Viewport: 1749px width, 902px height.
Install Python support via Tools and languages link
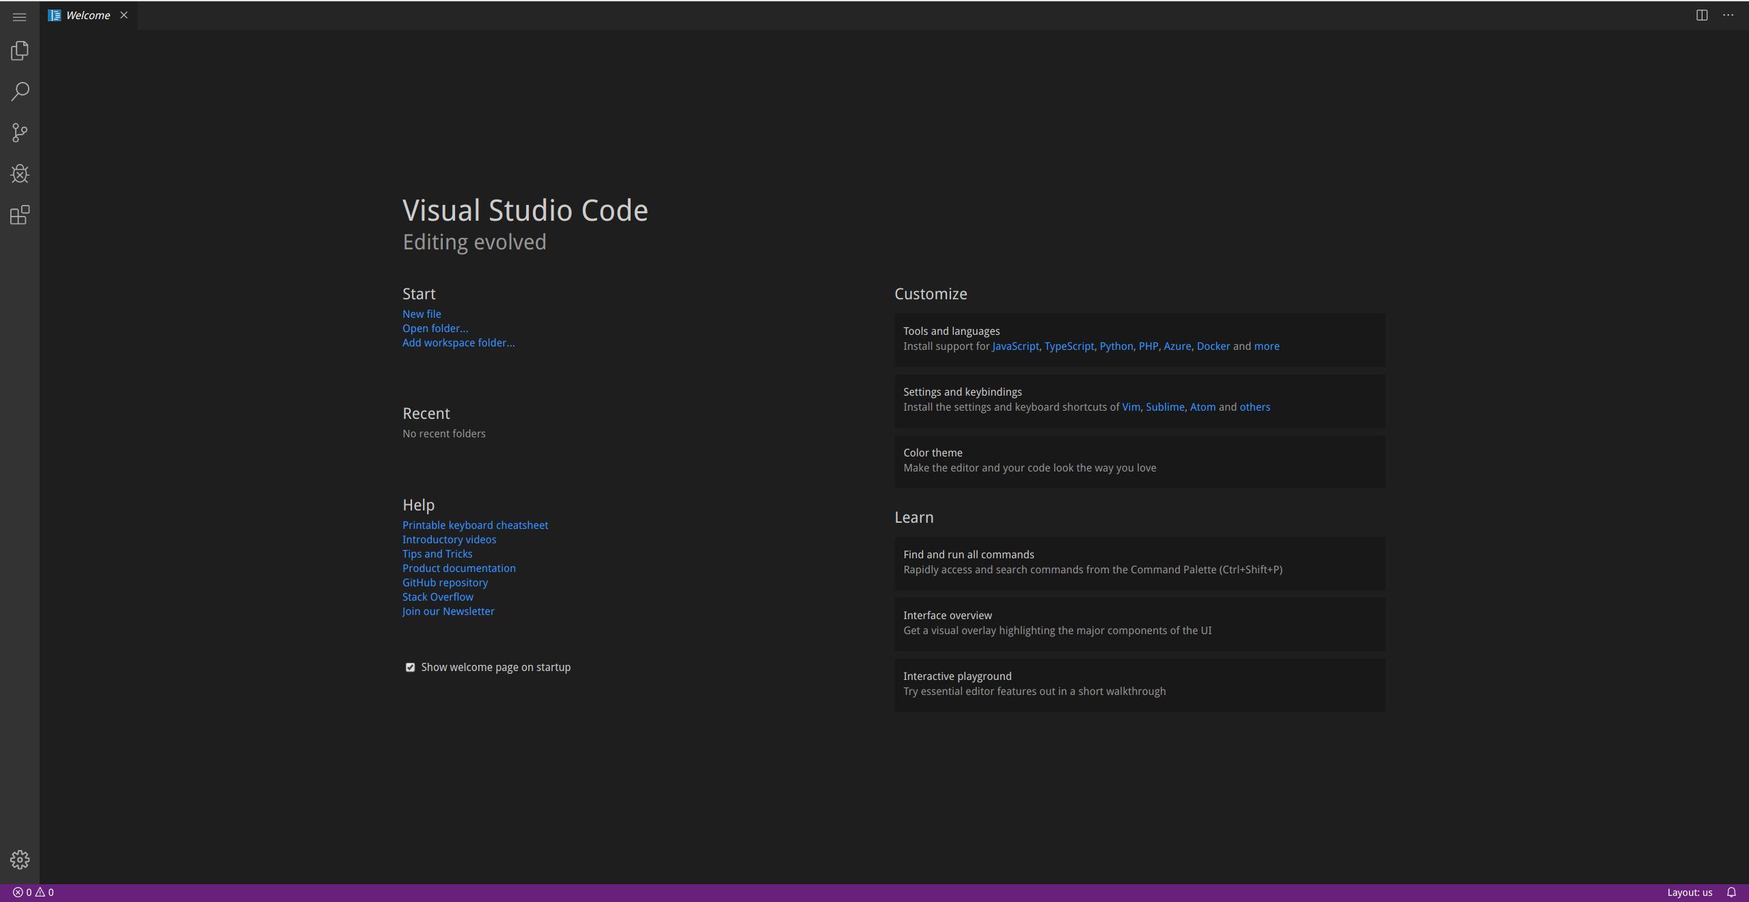[1116, 346]
